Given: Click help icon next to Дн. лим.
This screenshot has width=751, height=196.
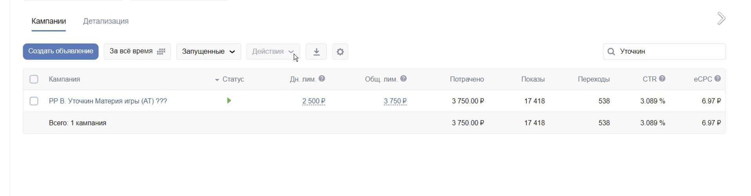Looking at the screenshot, I should coord(322,79).
